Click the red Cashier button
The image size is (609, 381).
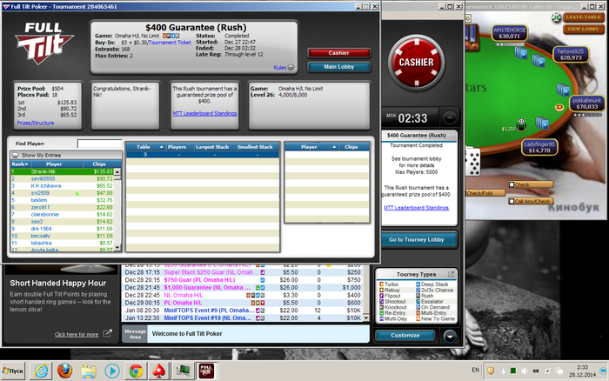(x=338, y=53)
